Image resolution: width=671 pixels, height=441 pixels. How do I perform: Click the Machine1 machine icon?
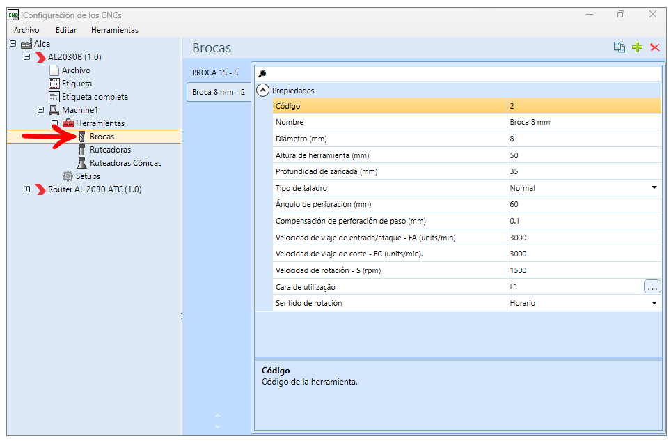point(54,110)
